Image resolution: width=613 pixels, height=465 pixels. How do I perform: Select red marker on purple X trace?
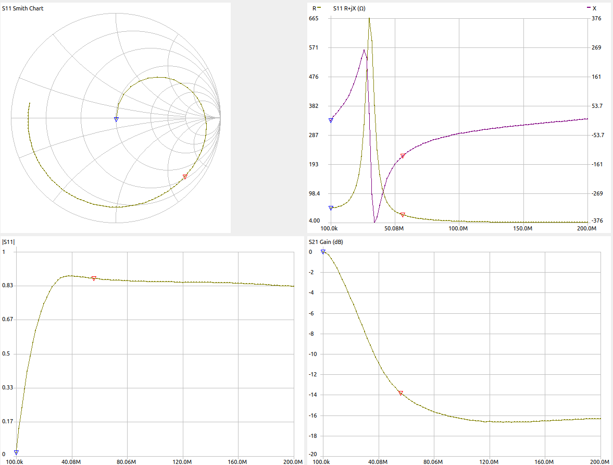[403, 156]
